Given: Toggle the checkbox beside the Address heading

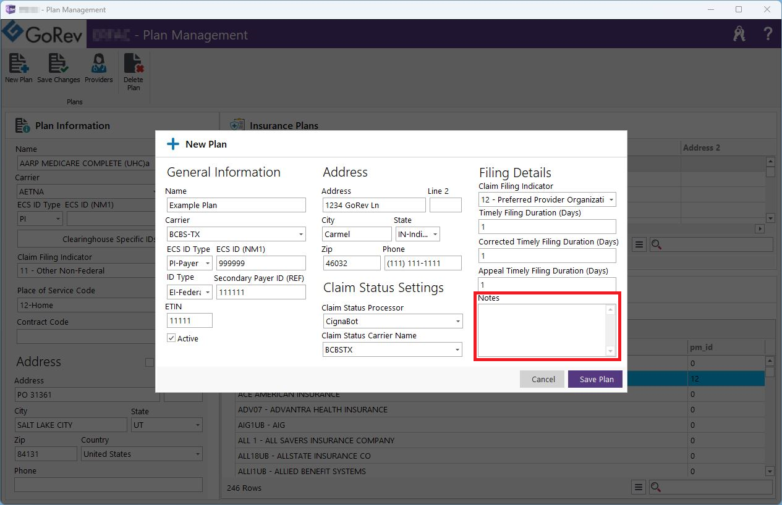Looking at the screenshot, I should click(x=149, y=362).
